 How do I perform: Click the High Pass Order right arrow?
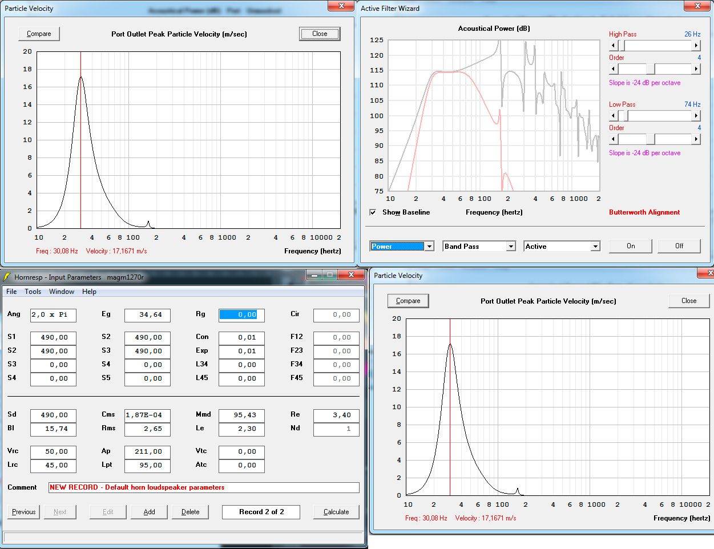pos(696,69)
